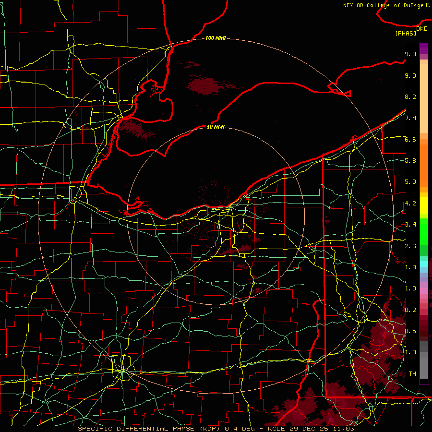Viewport: 432px width, 432px height.
Task: Click the -1.3 scale value
Action: pyautogui.click(x=409, y=352)
